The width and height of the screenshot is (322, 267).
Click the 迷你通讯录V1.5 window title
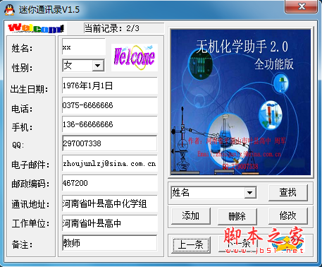click(49, 10)
